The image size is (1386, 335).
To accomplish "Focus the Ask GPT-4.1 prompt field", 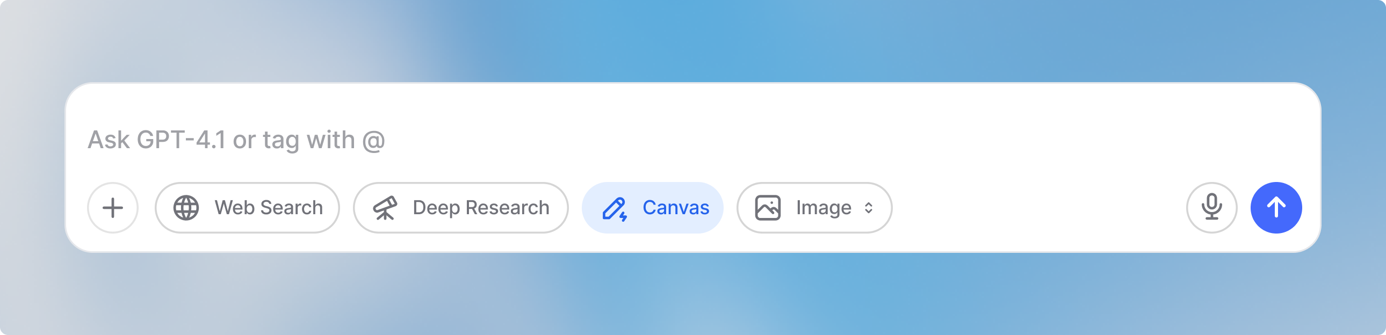I will [x=693, y=140].
